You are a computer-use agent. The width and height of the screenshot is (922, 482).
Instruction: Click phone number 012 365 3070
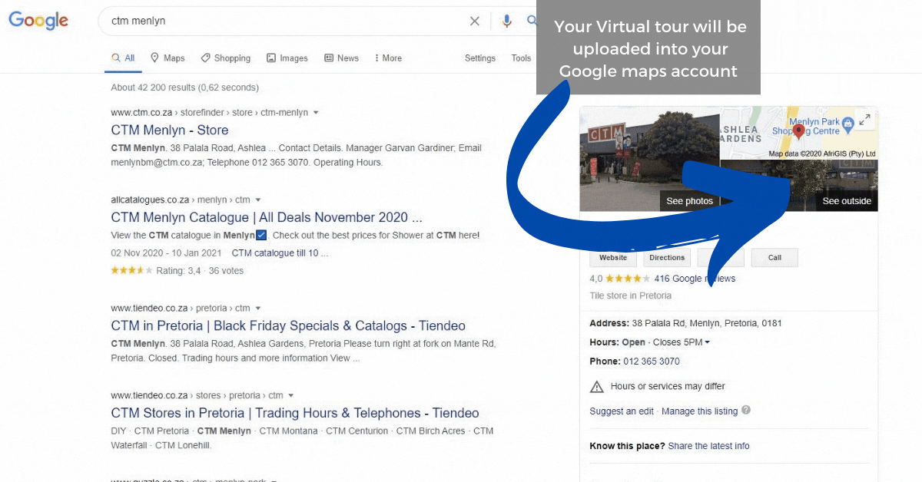coord(652,361)
